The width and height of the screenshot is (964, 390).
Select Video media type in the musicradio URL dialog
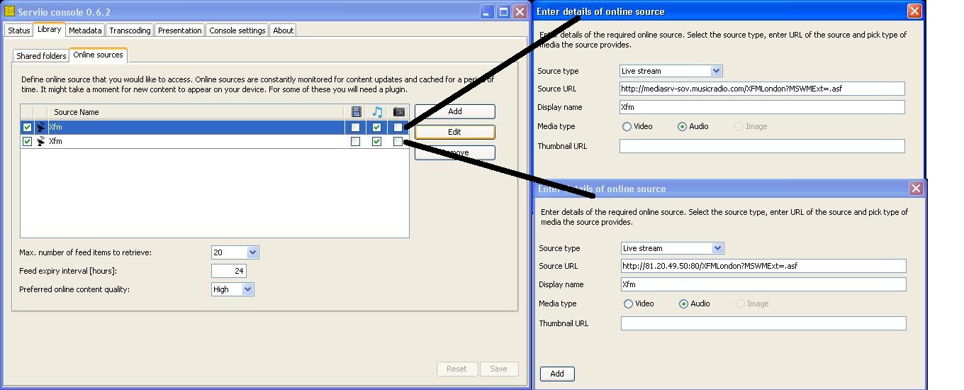627,126
